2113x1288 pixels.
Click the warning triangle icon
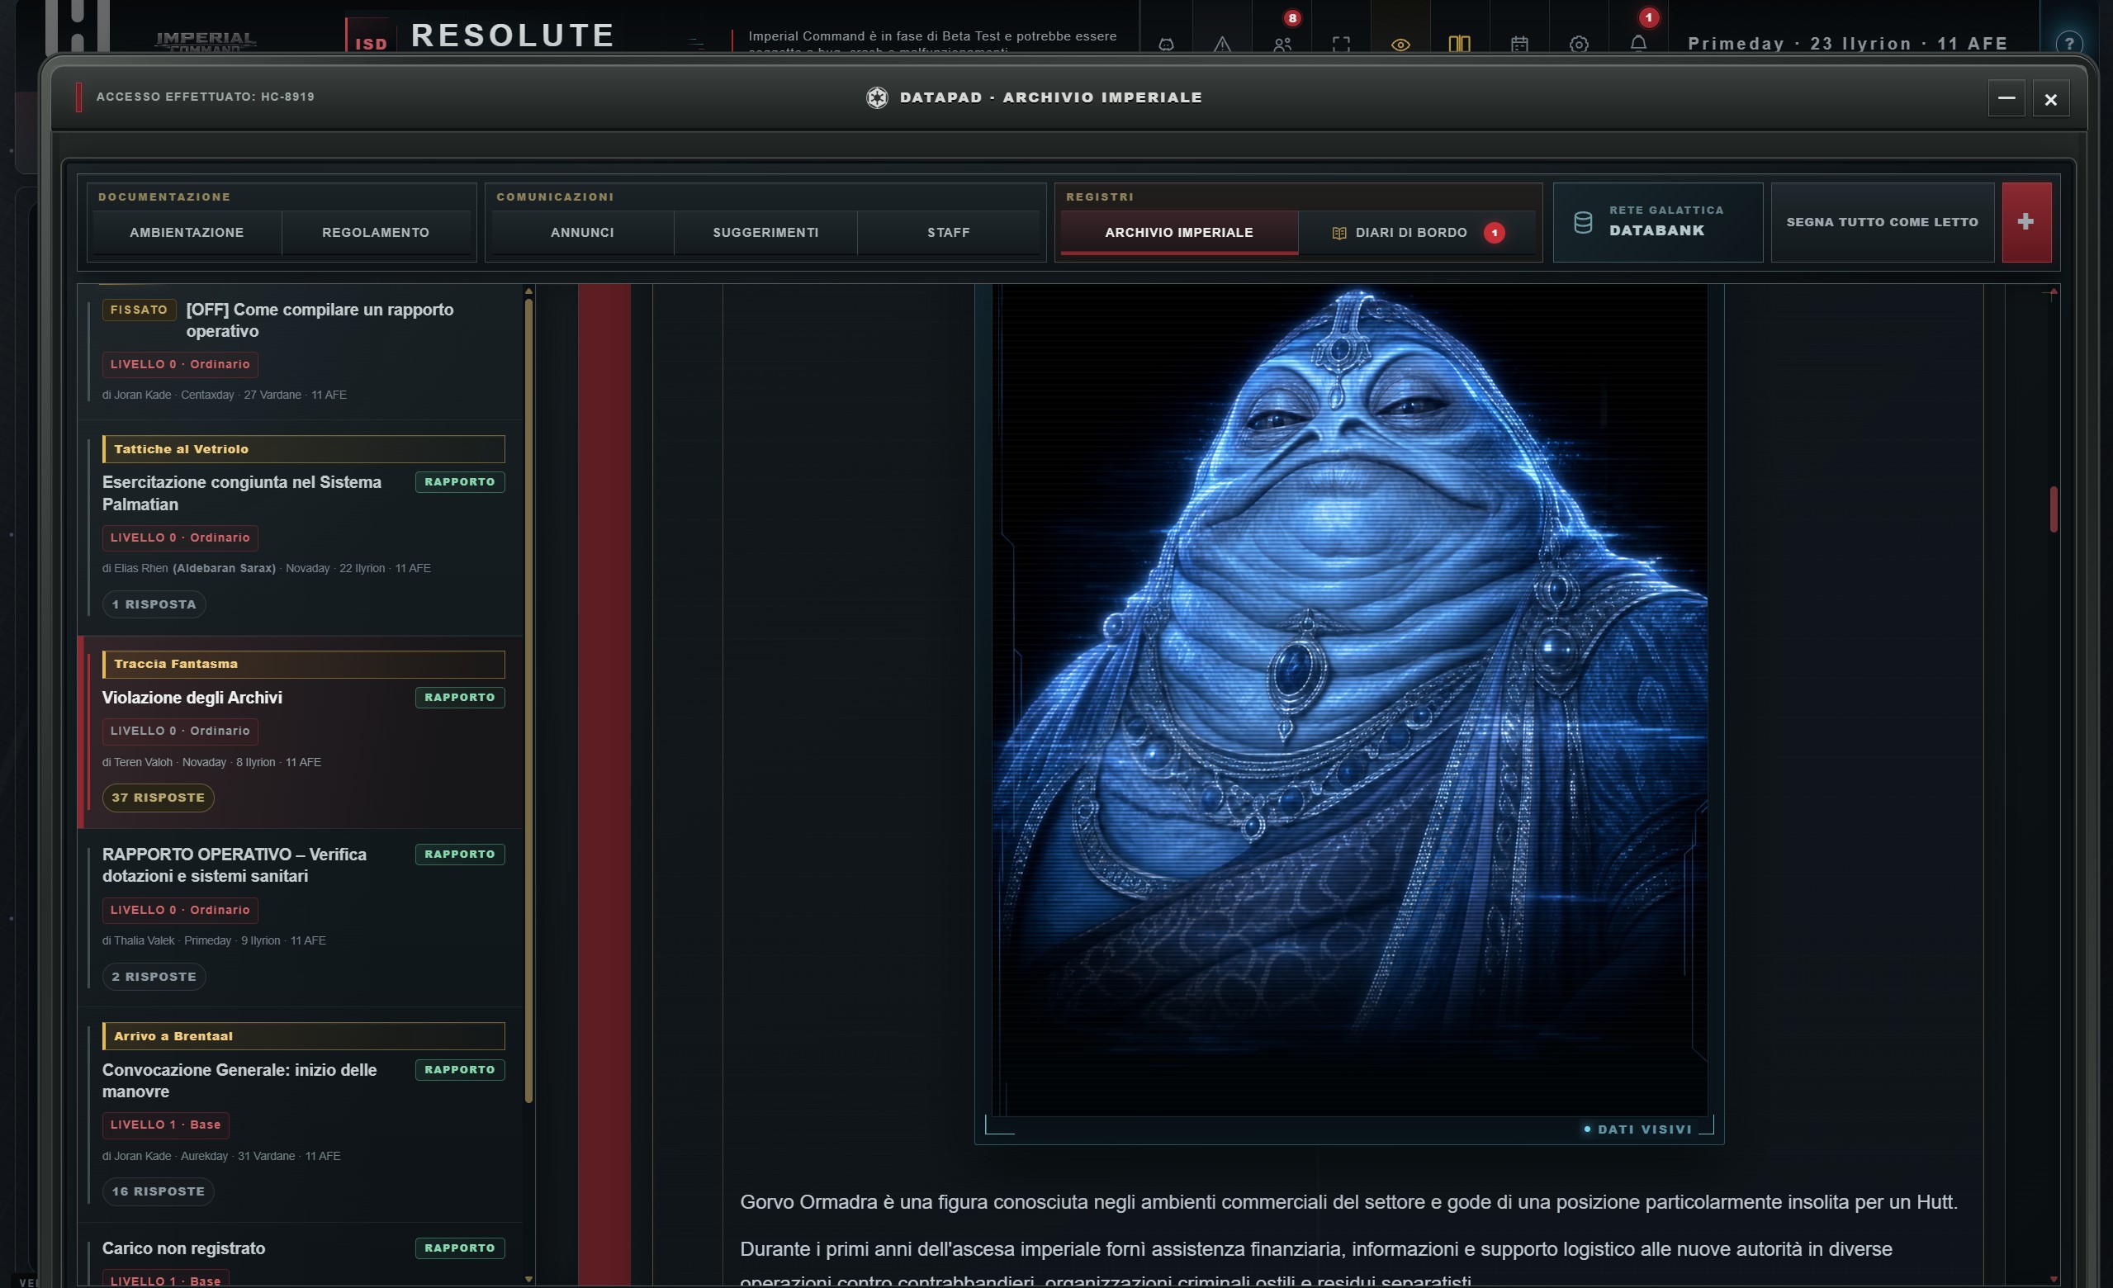pyautogui.click(x=1222, y=44)
